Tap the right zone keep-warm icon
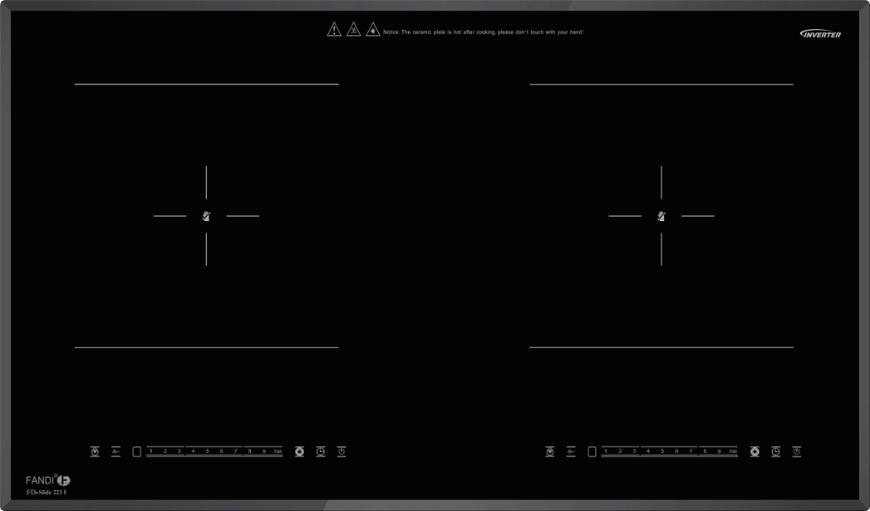Image resolution: width=870 pixels, height=511 pixels. (x=571, y=452)
